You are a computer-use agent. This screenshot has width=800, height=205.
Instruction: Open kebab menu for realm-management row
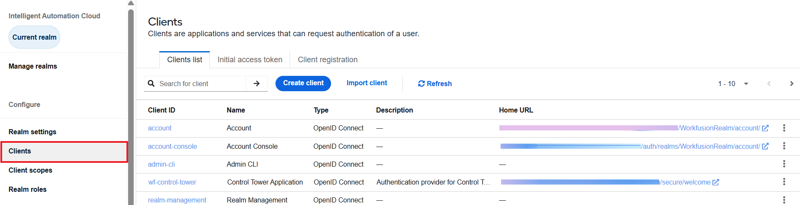pyautogui.click(x=784, y=200)
